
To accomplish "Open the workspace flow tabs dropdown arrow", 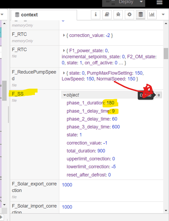I will coord(2,14).
